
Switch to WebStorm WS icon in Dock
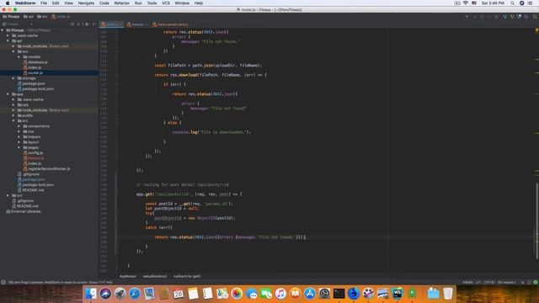397,294
